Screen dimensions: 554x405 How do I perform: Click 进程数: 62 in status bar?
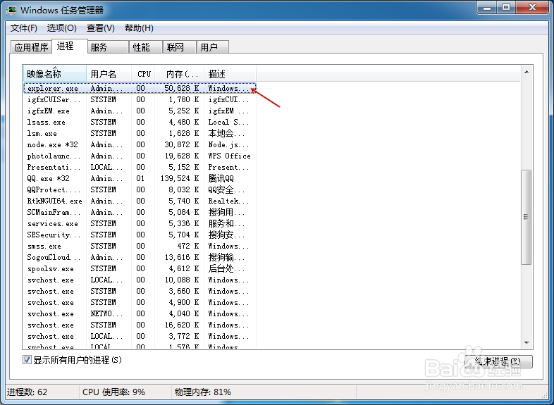coord(27,392)
